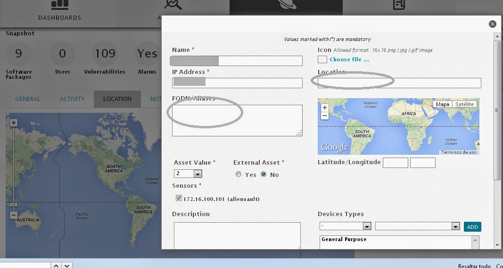Toggle the 172.16.100.101 alienvault sensor checkbox
This screenshot has width=503, height=268.
179,199
